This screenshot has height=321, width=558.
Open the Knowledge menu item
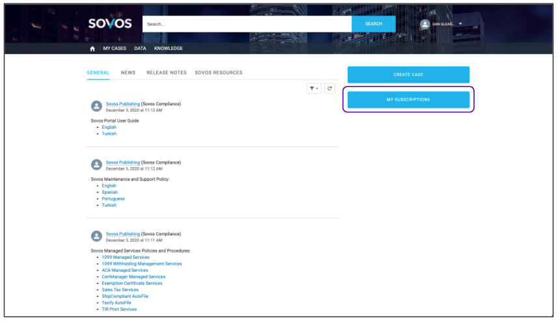[x=169, y=49]
